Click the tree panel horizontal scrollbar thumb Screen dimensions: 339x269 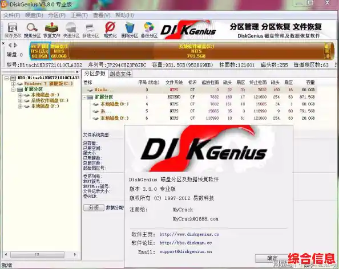(x=38, y=255)
